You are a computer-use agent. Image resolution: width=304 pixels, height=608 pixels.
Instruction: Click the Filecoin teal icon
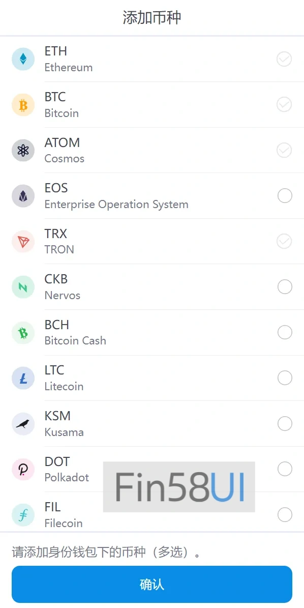[23, 515]
